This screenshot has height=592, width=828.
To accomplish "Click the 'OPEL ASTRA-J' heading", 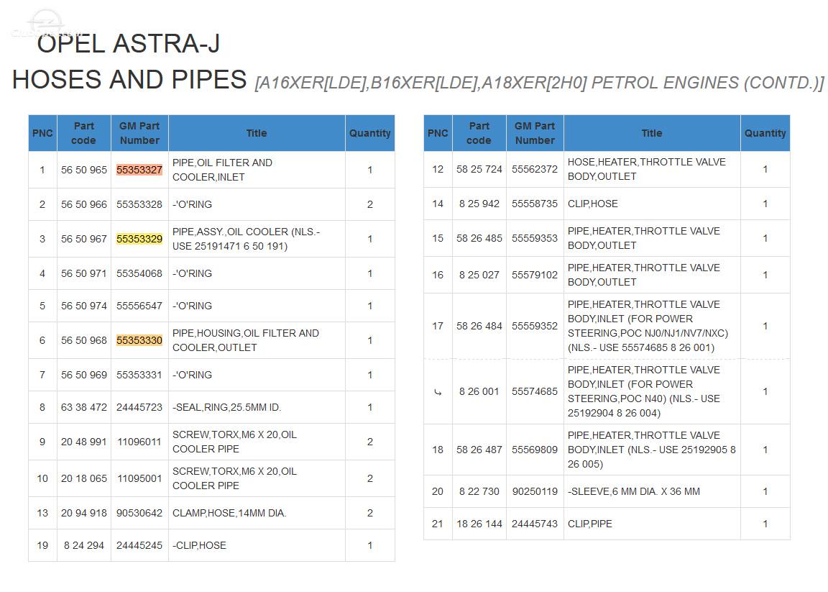I will pos(129,43).
